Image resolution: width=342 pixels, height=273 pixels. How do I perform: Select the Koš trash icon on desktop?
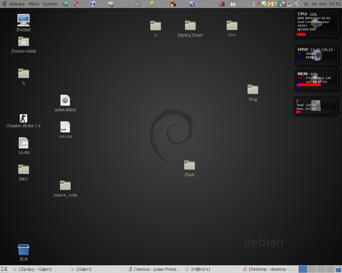point(24,250)
